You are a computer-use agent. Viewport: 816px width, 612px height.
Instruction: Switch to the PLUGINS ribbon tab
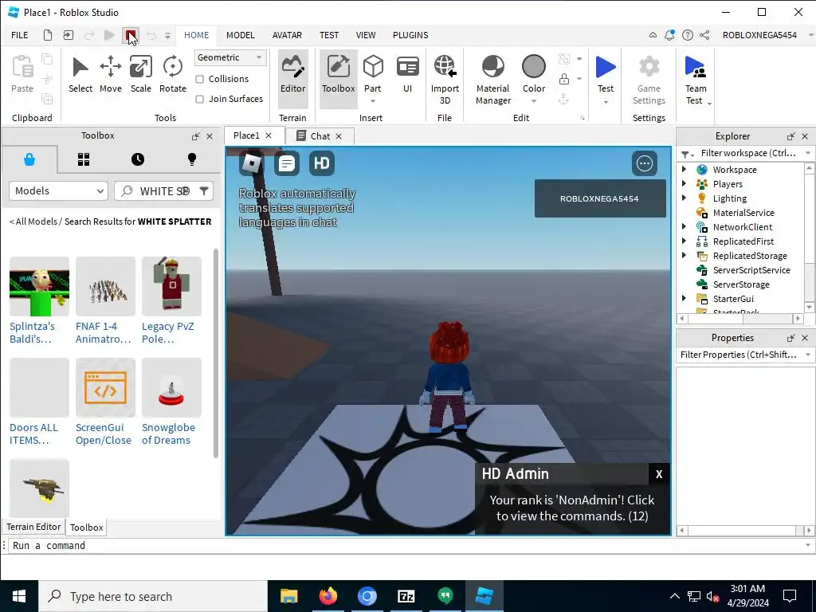click(410, 35)
